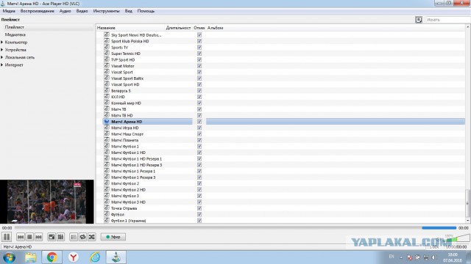Jump to previous playlist item

click(x=21, y=237)
